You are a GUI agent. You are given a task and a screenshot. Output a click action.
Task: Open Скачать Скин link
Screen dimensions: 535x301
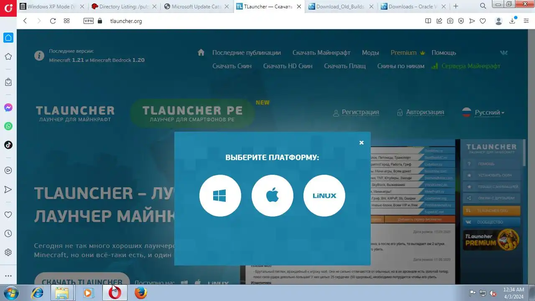click(x=232, y=66)
